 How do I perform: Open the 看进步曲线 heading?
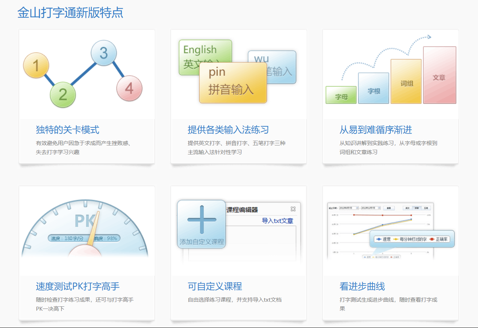click(362, 287)
